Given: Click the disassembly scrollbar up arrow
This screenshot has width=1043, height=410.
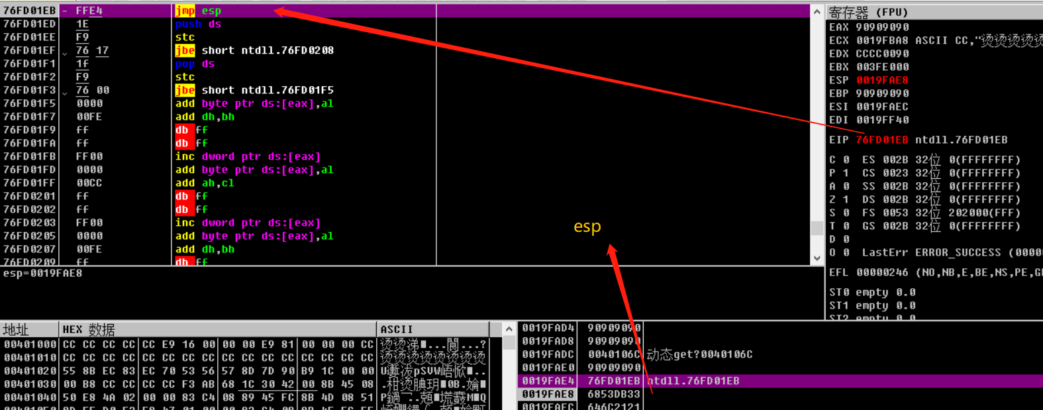Looking at the screenshot, I should click(x=817, y=11).
